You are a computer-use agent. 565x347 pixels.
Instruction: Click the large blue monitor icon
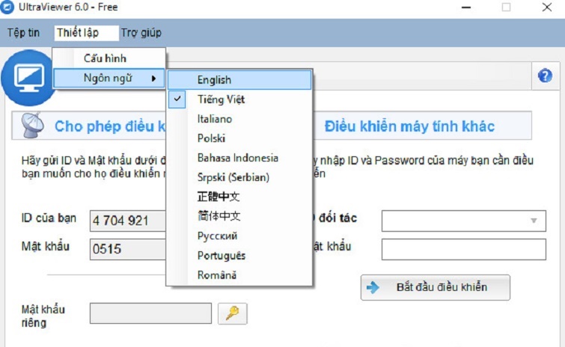[27, 77]
